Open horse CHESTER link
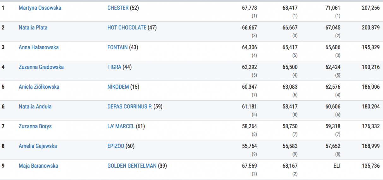 coord(118,8)
